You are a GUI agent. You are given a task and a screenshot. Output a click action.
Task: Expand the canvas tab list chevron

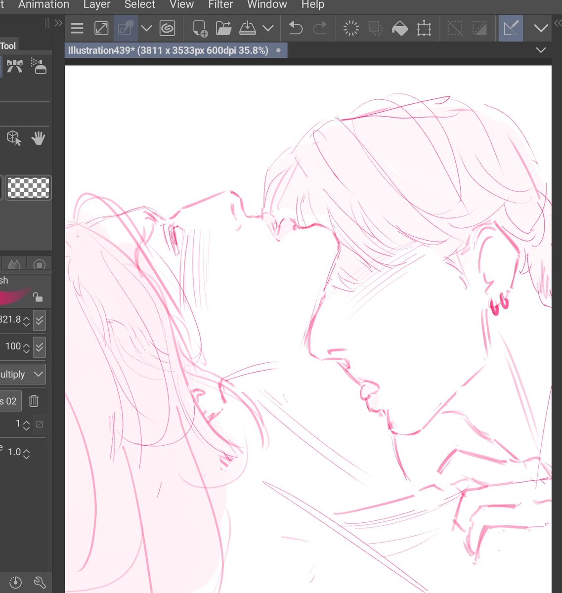541,50
